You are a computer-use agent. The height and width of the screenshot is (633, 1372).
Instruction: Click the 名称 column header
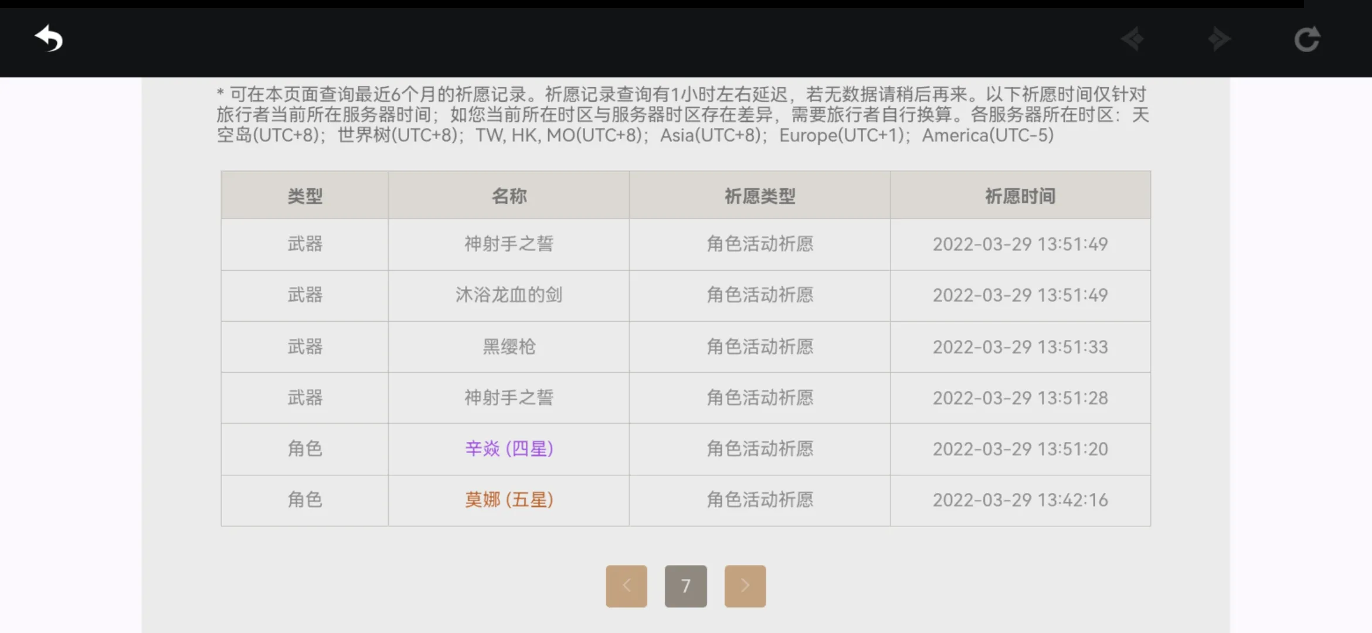(508, 196)
